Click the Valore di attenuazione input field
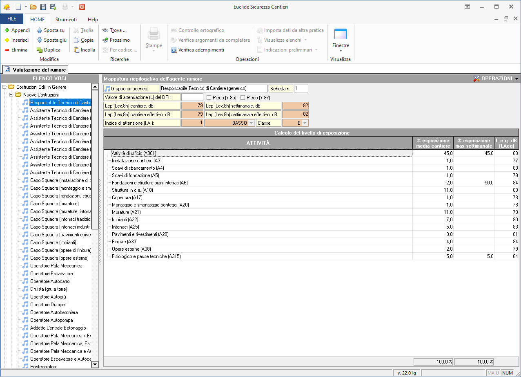Viewport: 521px width, 377px height. click(x=192, y=97)
